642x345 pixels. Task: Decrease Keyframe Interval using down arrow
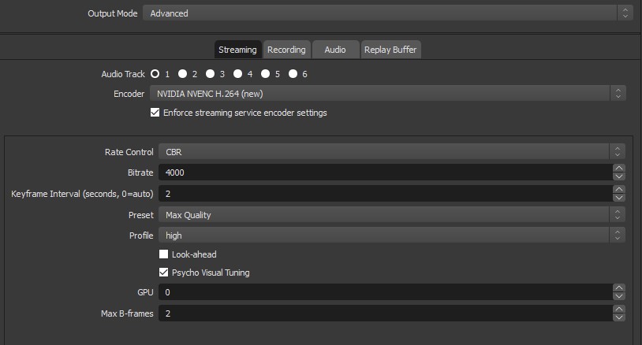point(618,198)
